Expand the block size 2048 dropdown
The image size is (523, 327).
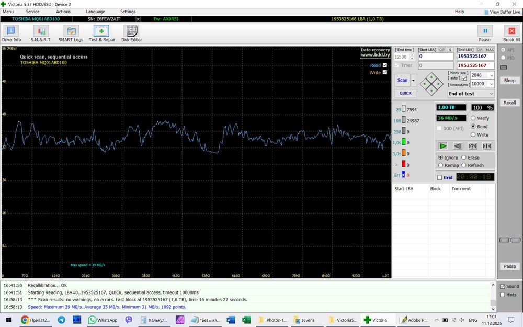click(x=491, y=75)
